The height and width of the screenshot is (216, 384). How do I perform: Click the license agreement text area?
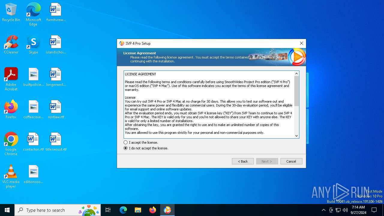(x=209, y=104)
